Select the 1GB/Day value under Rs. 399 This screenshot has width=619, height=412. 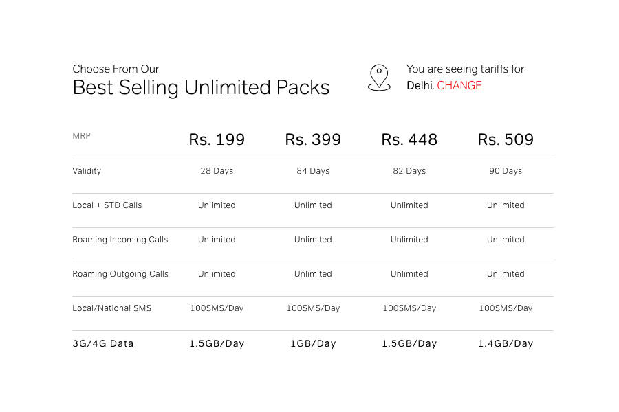pos(313,343)
